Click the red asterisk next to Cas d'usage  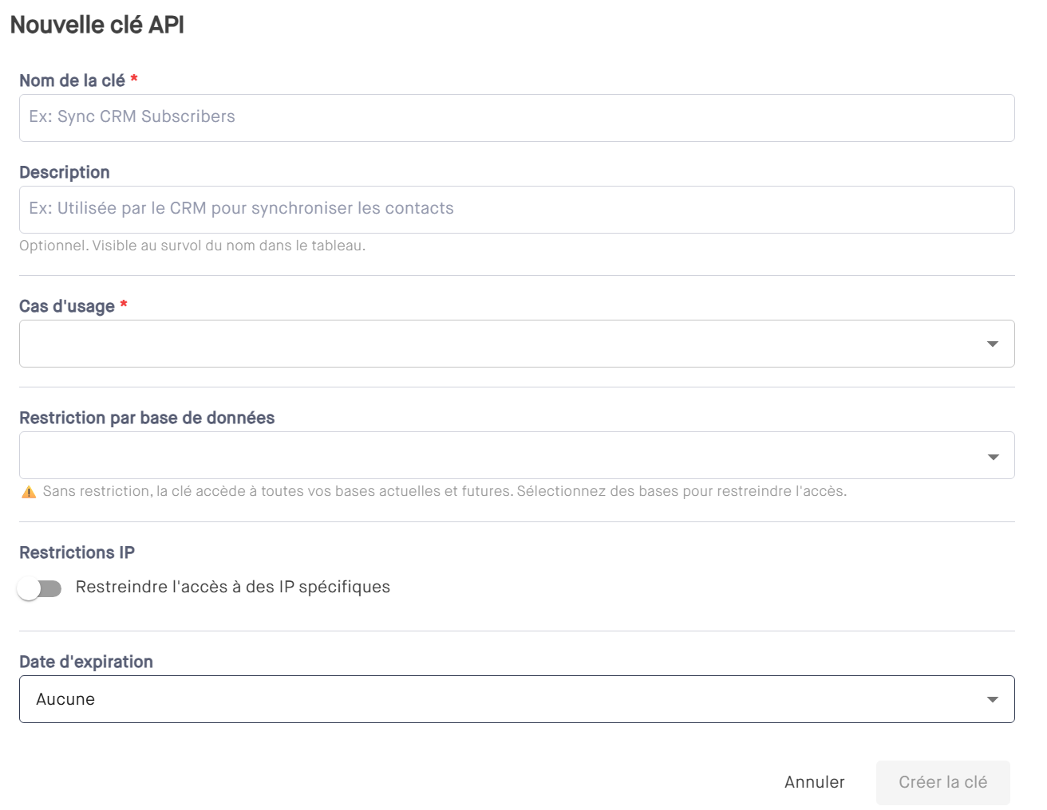tap(124, 305)
